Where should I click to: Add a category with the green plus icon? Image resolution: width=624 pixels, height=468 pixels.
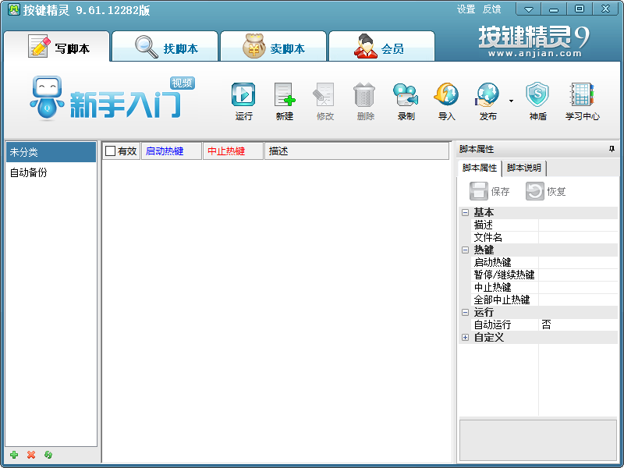[16, 455]
